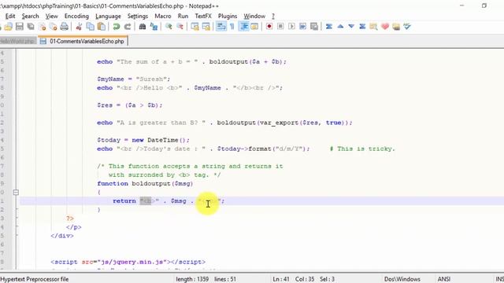The image size is (504, 283).
Task: Click Synchronize Vertical Scrolling icon
Action: tap(195, 27)
